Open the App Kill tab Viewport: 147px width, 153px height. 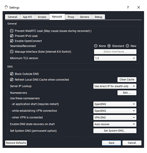pyautogui.click(x=28, y=17)
